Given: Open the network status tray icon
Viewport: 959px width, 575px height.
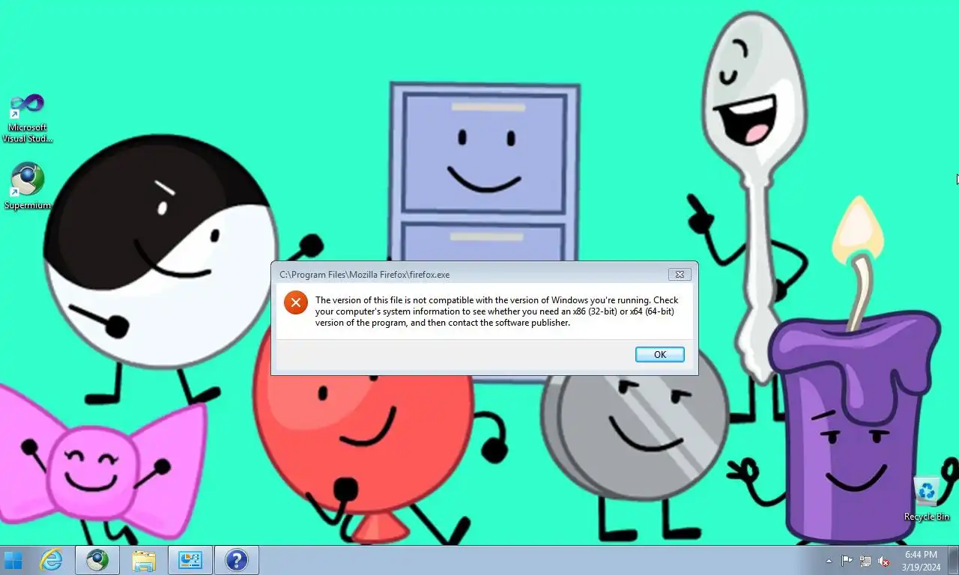Looking at the screenshot, I should pos(865,561).
